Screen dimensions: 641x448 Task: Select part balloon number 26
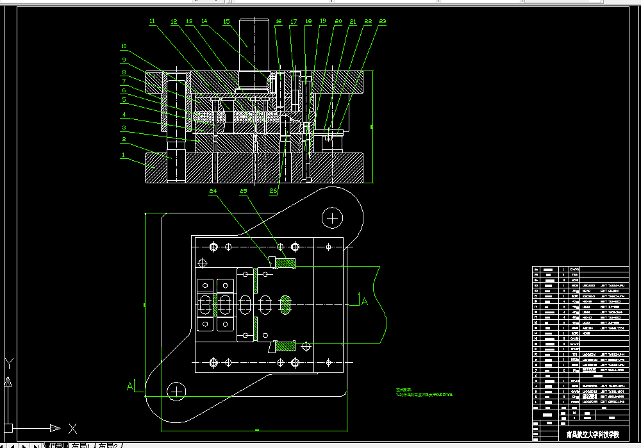[273, 190]
